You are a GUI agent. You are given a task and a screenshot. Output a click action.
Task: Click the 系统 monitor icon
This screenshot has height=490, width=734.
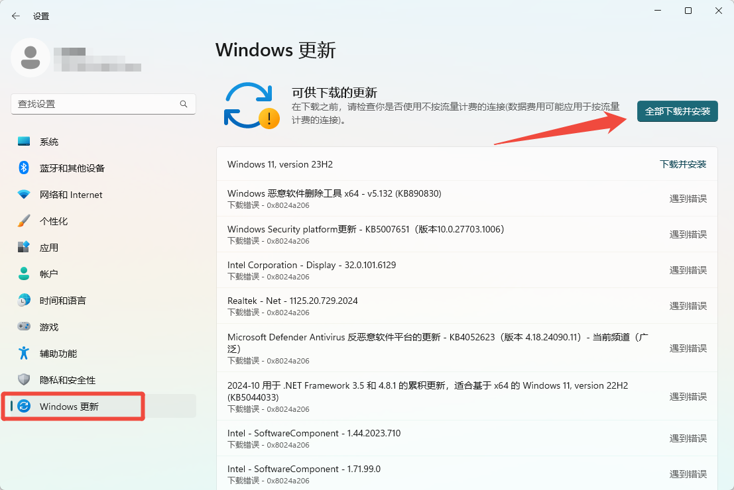click(24, 141)
